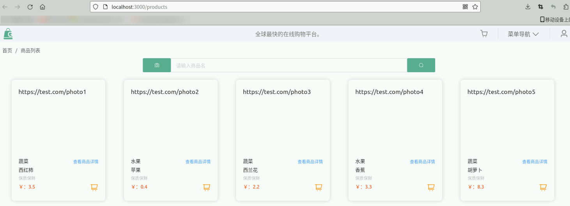
Task: Click the photo2 product image placeholder
Action: point(165,92)
